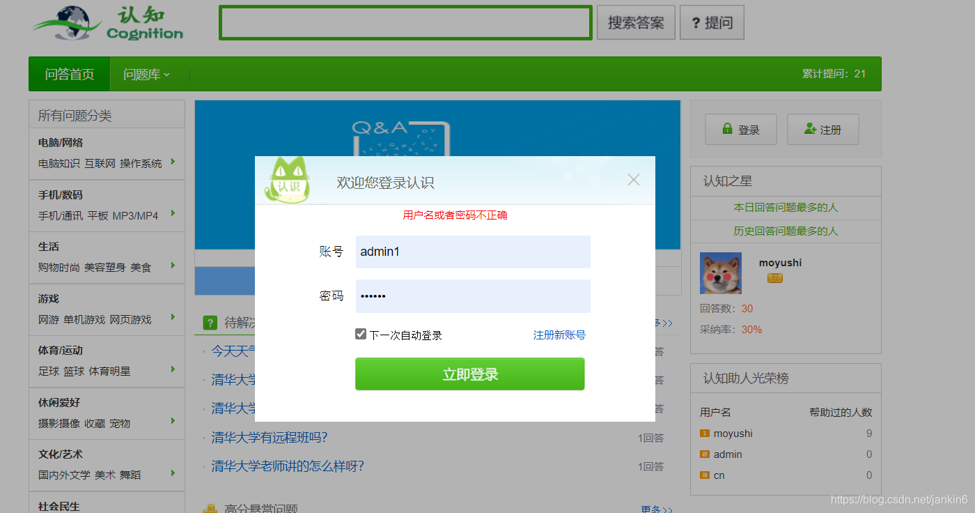975x513 pixels.
Task: Click rank 1 badge beside moyushi
Action: coord(704,434)
